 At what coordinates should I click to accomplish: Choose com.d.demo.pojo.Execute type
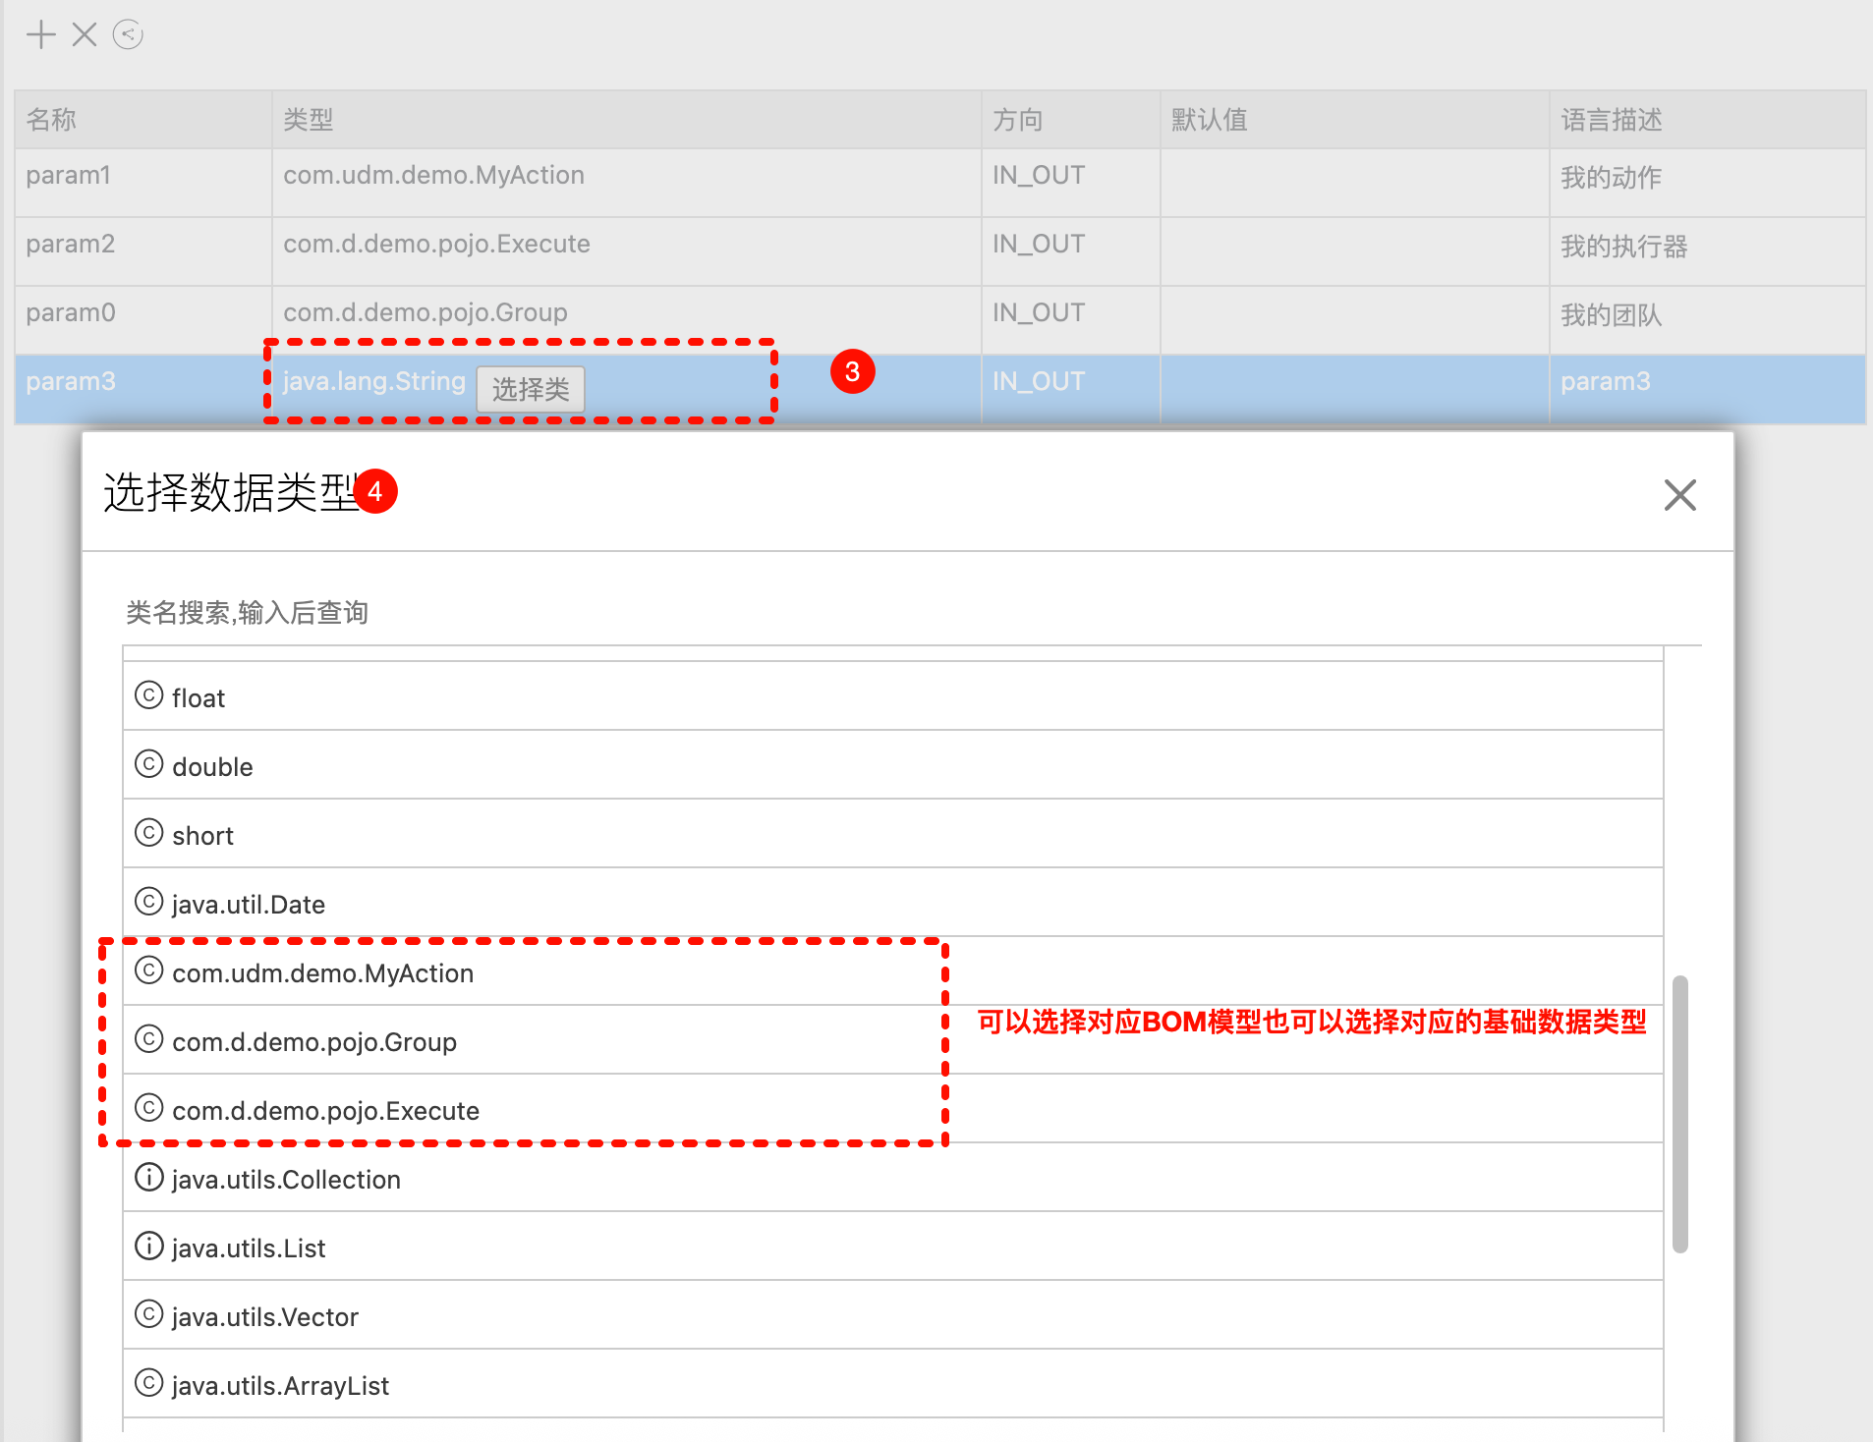coord(325,1111)
